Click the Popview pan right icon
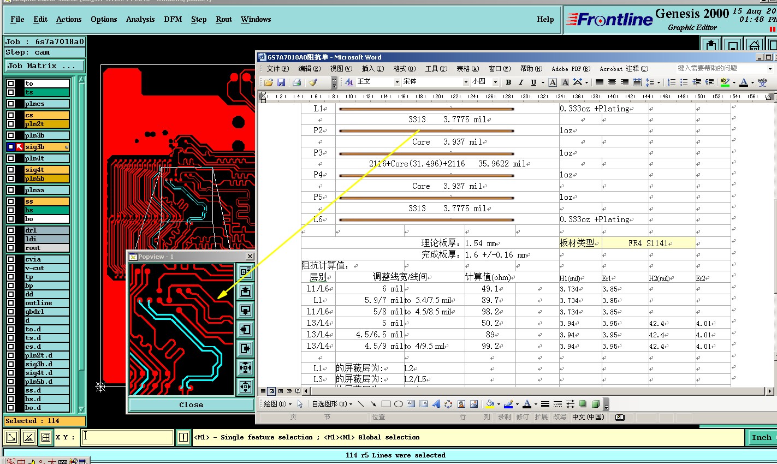 (x=245, y=348)
